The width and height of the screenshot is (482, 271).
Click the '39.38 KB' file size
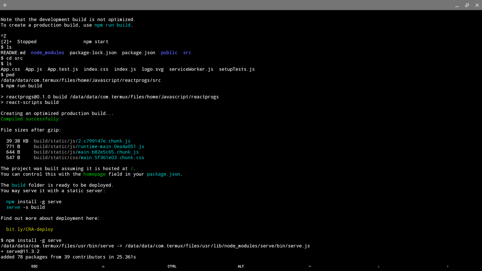pos(17,141)
